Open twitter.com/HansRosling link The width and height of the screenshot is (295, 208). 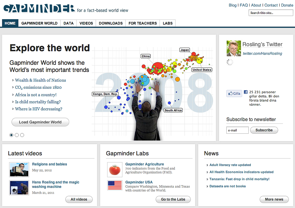coord(262,53)
